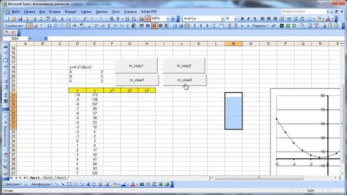Viewport: 347px width, 195px height.
Task: Decrease decimal places icon
Action: 301,19
